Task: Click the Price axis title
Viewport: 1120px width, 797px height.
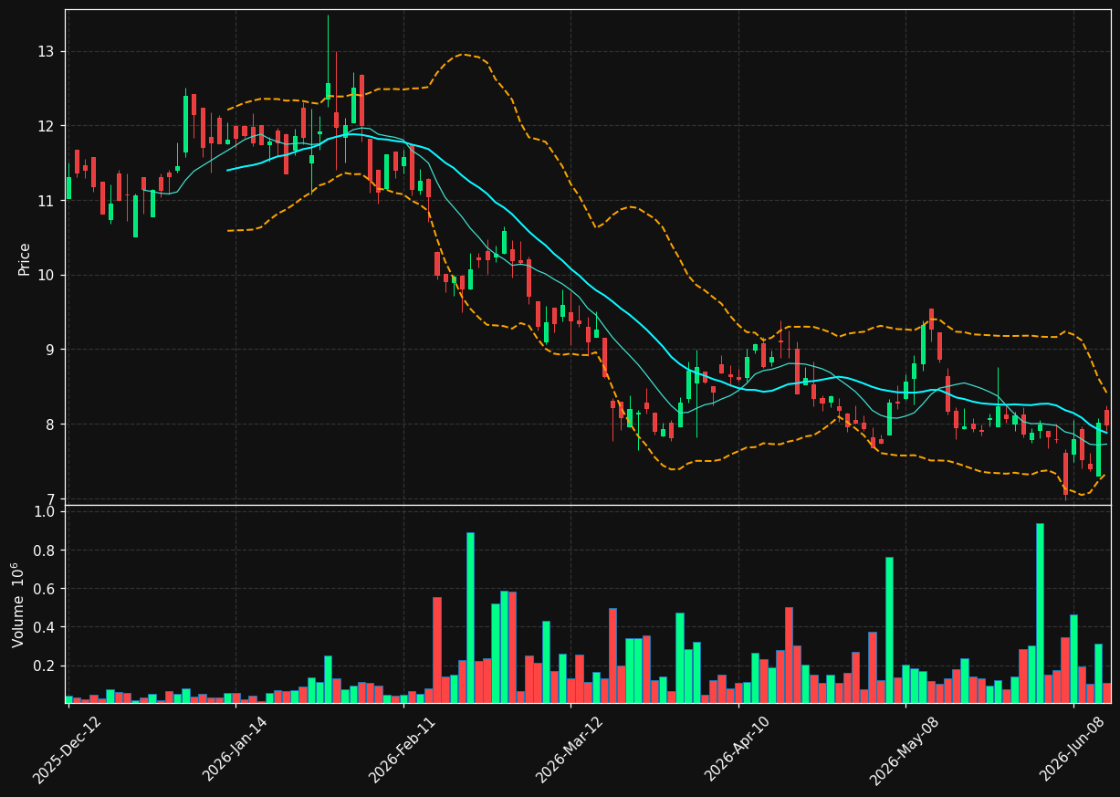Action: pyautogui.click(x=25, y=259)
